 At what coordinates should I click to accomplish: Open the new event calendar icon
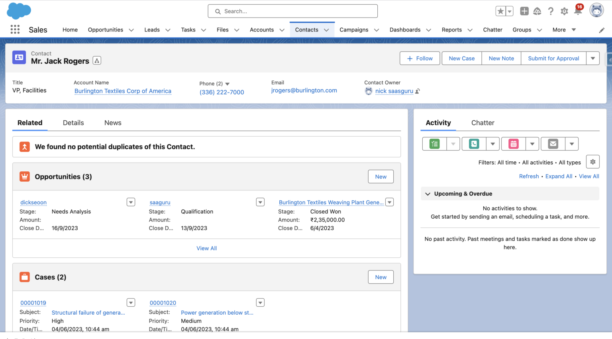[513, 144]
